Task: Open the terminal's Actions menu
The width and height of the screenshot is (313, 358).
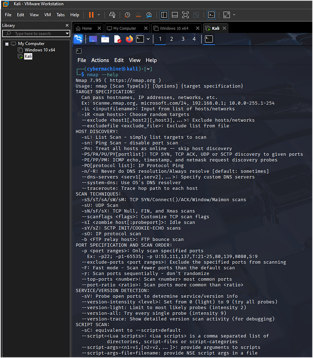Action: coord(100,60)
